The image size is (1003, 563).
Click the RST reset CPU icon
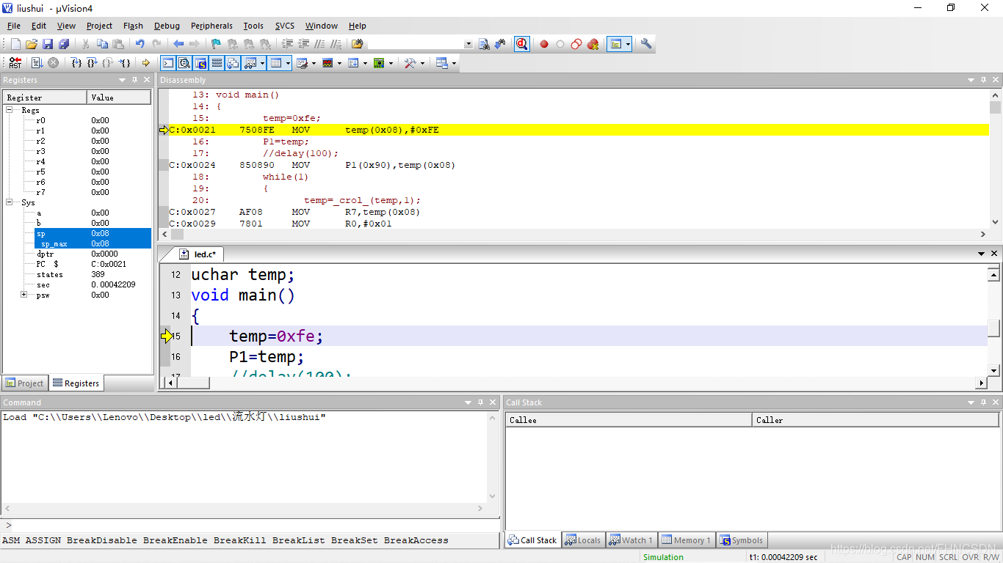pos(15,63)
